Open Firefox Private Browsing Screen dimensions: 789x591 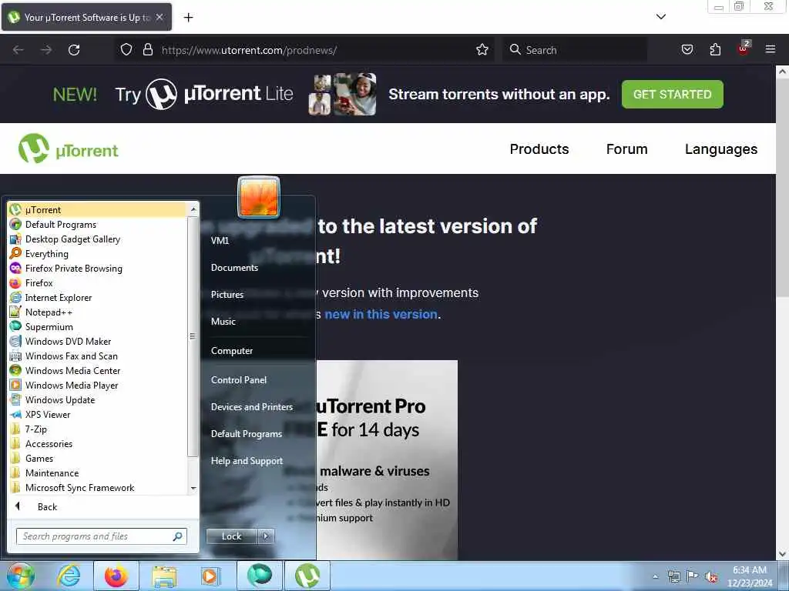(x=98, y=268)
